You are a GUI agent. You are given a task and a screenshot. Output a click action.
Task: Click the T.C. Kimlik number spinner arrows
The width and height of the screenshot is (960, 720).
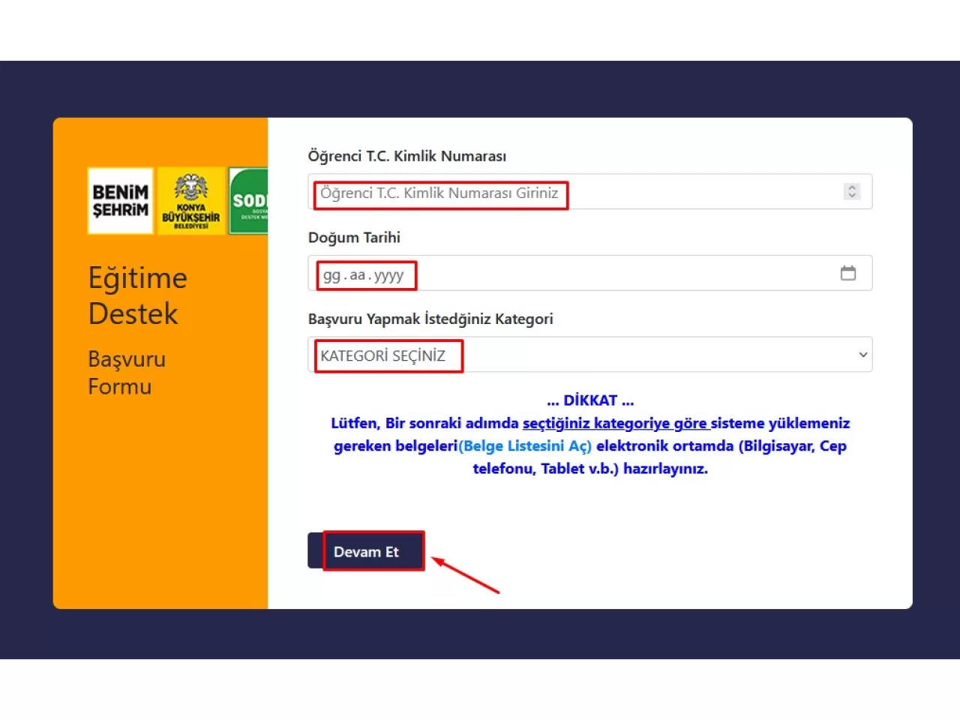(851, 192)
